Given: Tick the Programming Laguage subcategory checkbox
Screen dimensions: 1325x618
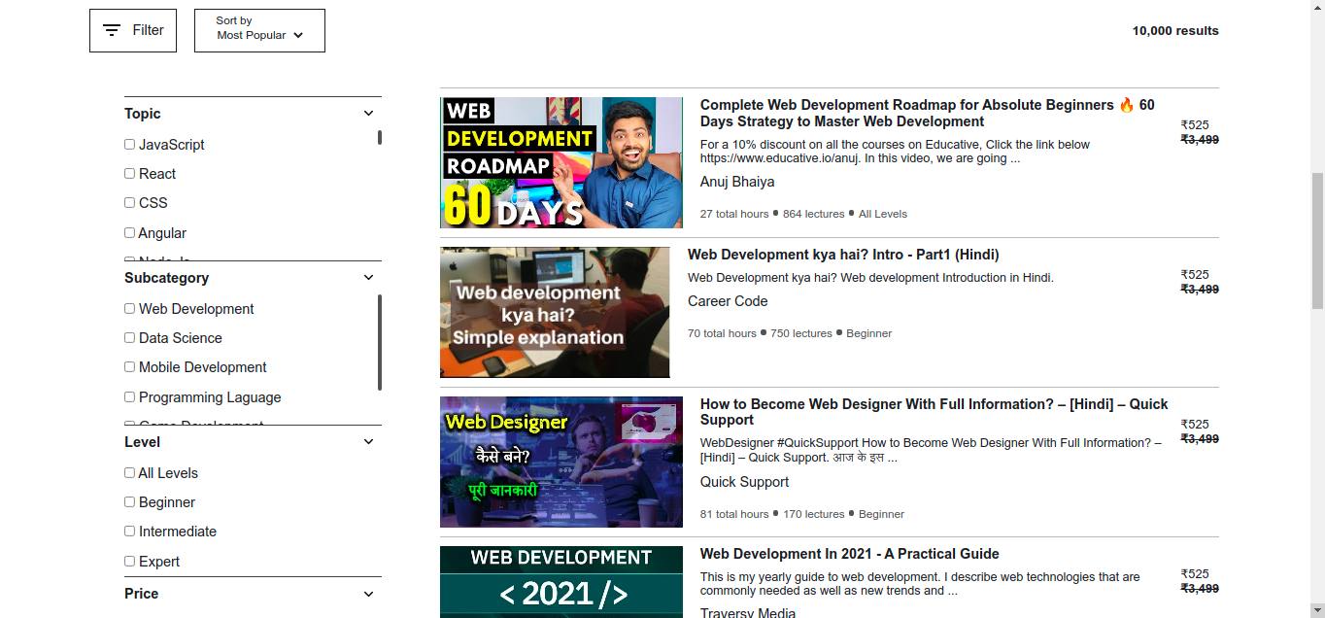Looking at the screenshot, I should (x=129, y=396).
